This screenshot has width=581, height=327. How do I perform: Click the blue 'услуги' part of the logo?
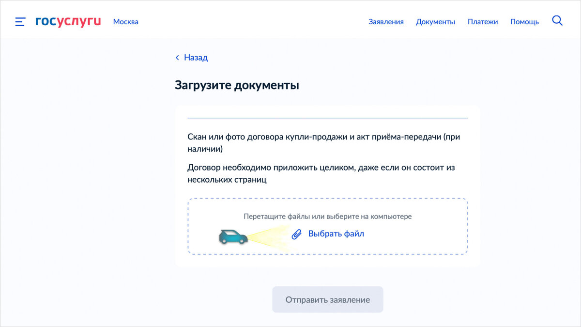tap(78, 21)
